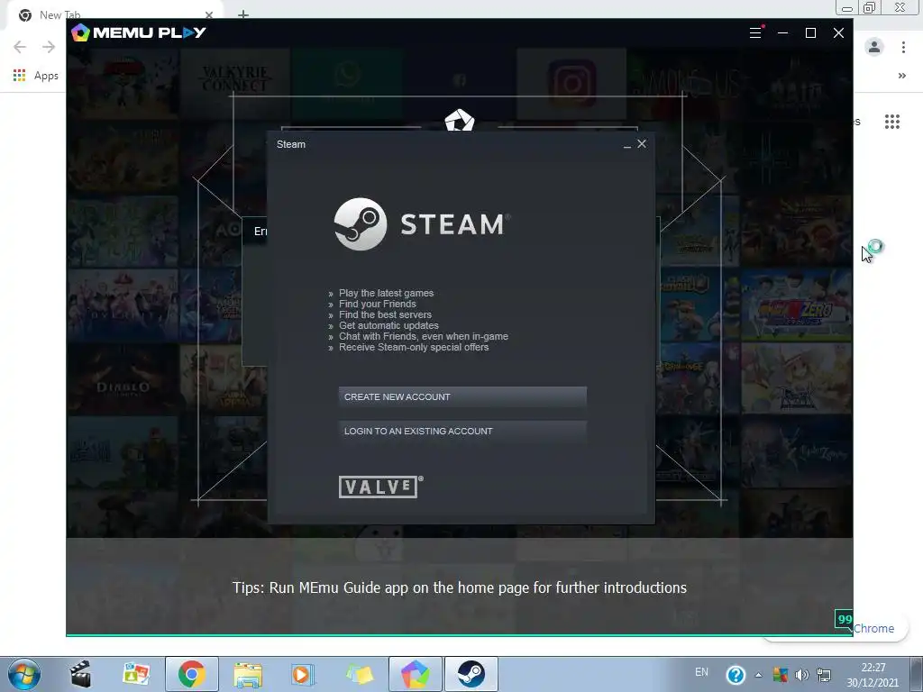Screen dimensions: 923x692
Task: Open the file explorer folder in taskbar
Action: tap(248, 675)
